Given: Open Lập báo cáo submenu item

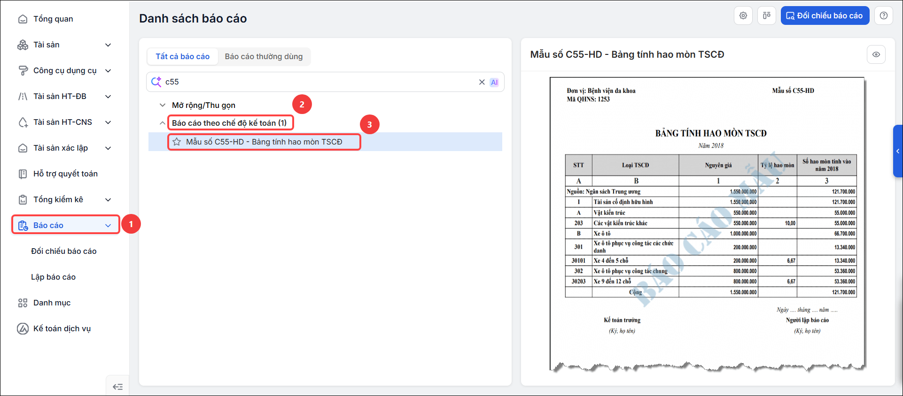Looking at the screenshot, I should 53,277.
